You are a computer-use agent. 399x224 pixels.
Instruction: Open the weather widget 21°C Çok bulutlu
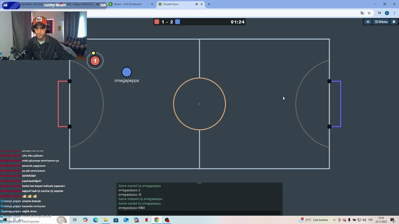tap(313, 220)
